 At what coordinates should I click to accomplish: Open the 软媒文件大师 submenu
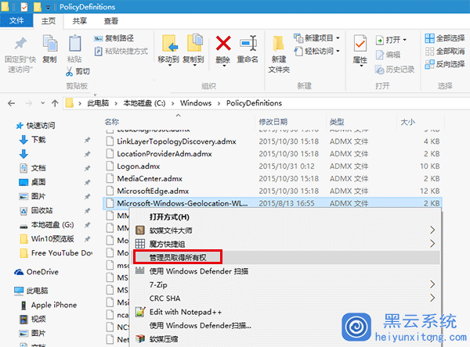coord(286,231)
